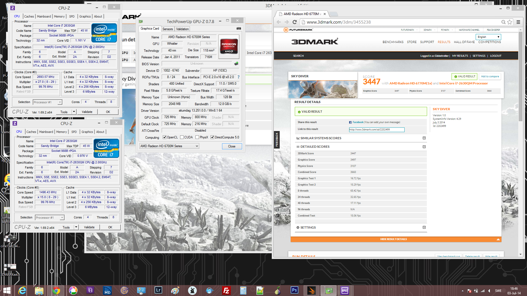527x296 pixels.
Task: Open Chrome hamburger menu
Action: point(518,22)
